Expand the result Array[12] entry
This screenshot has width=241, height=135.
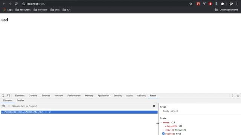pos(163,130)
